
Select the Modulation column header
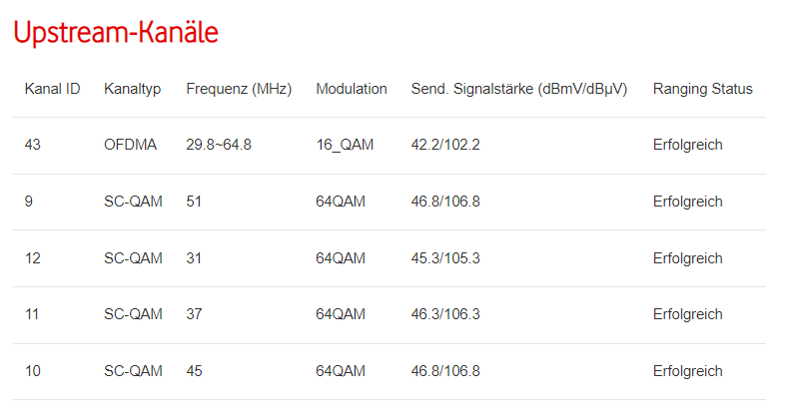tap(351, 89)
